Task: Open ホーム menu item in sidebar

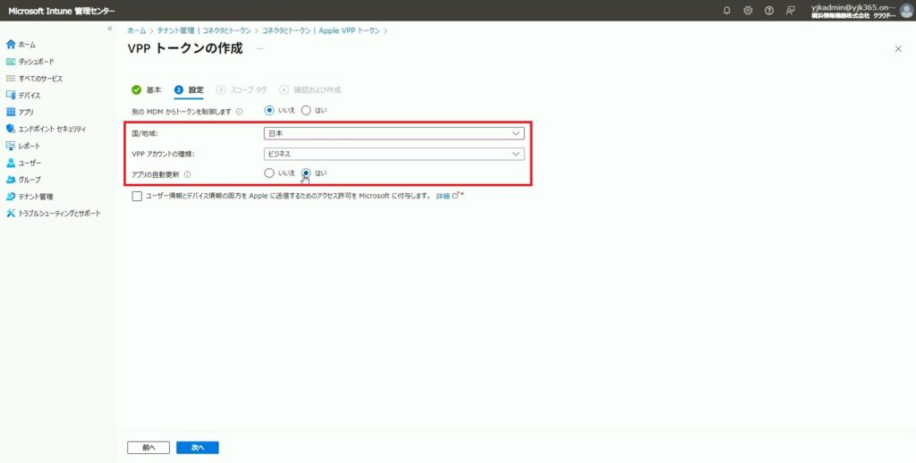Action: [x=27, y=45]
